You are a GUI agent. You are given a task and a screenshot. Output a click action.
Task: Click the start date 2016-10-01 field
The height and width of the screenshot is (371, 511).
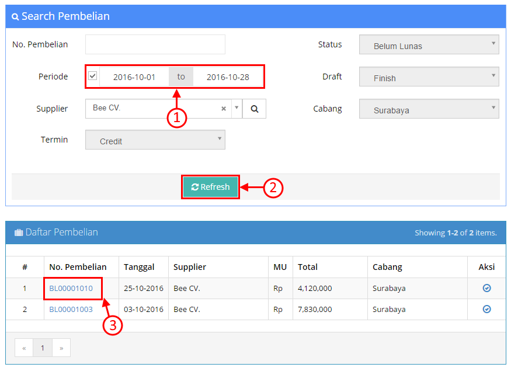click(x=134, y=77)
